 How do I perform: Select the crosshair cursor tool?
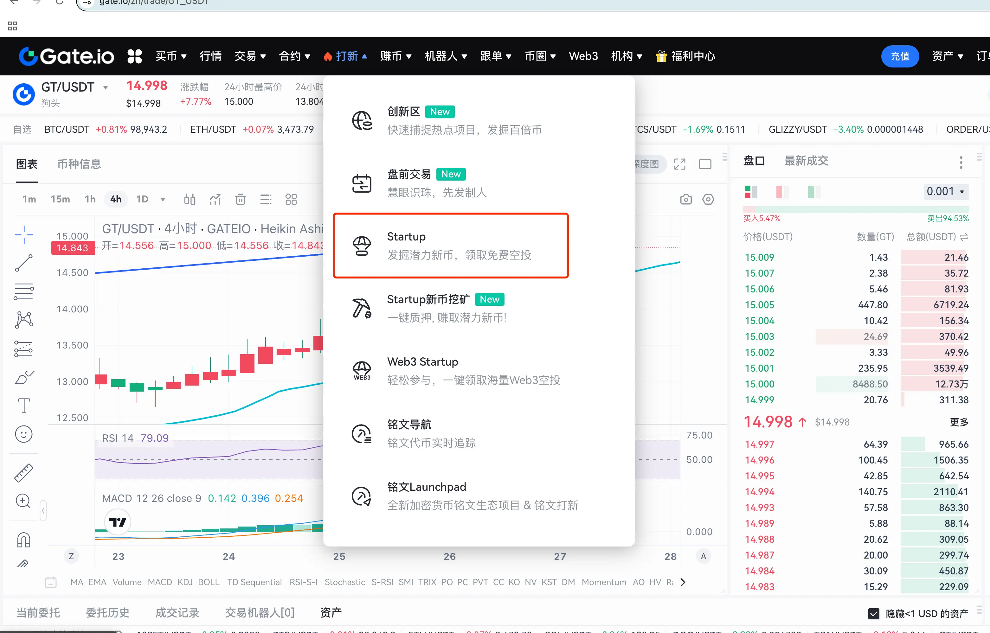(x=24, y=235)
